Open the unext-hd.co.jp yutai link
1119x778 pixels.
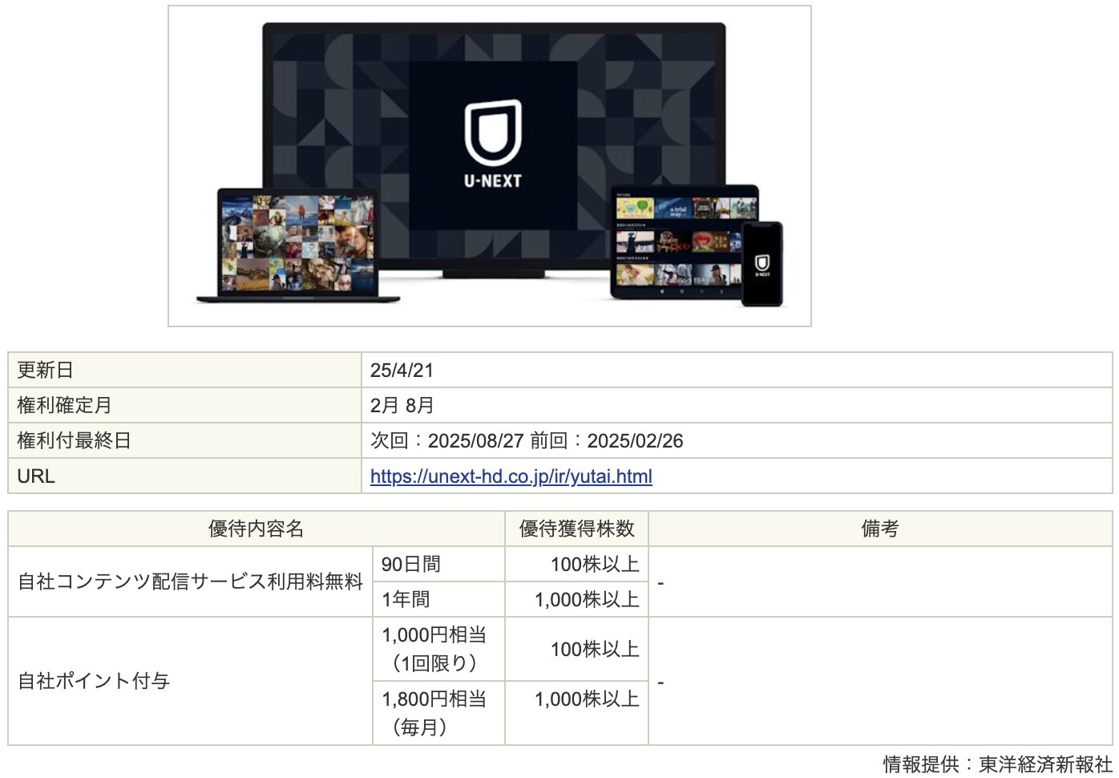point(511,476)
